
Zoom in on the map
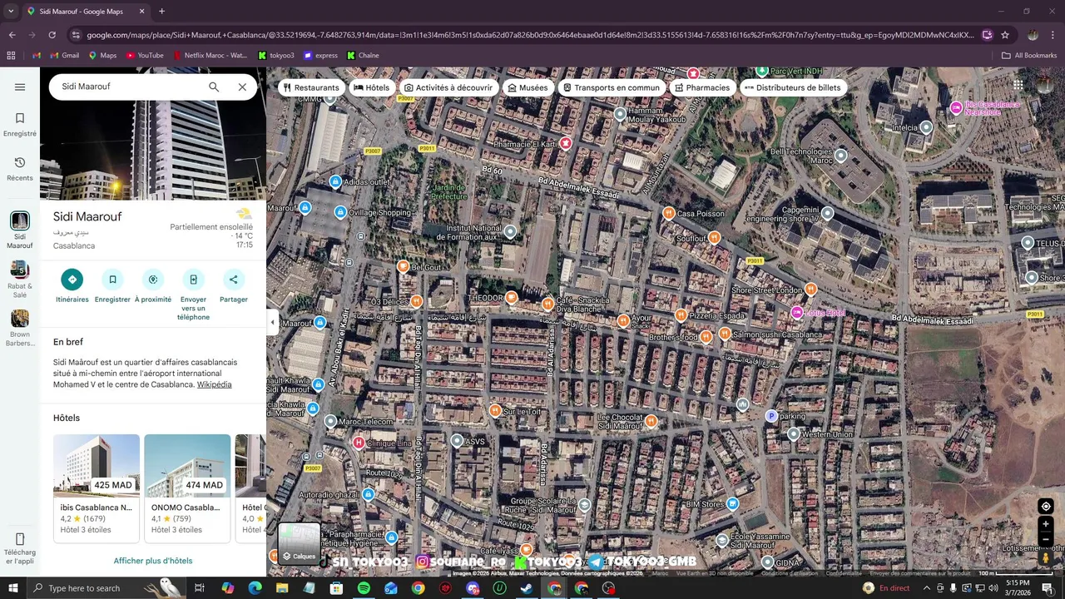(1046, 524)
